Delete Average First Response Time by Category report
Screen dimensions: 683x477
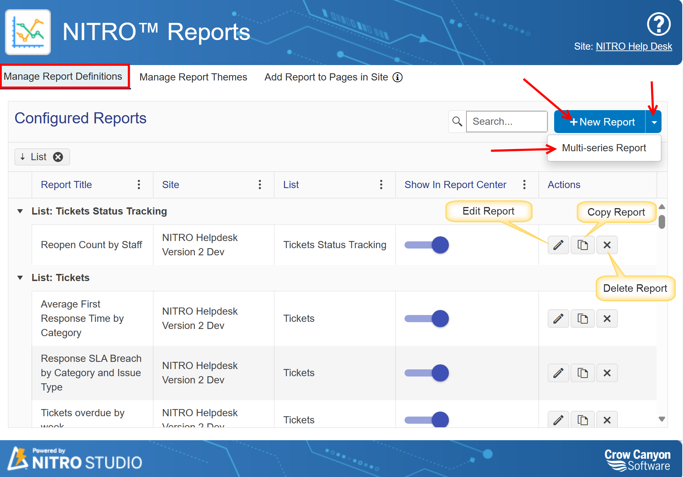(607, 319)
